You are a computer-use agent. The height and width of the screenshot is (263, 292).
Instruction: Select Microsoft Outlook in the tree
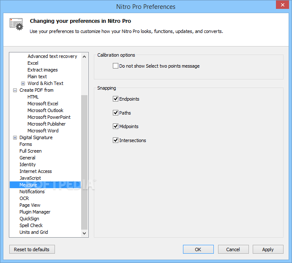tap(46, 110)
